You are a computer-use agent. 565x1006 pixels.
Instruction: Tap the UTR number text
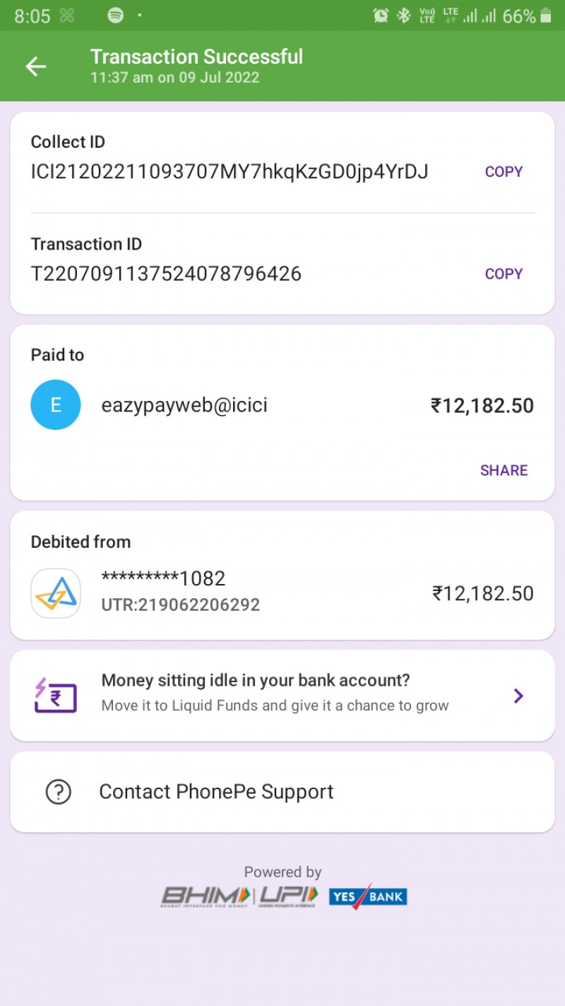coord(181,605)
